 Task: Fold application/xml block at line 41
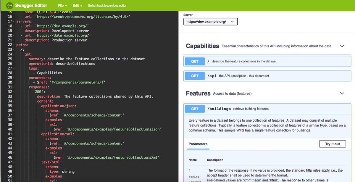coord(14,134)
